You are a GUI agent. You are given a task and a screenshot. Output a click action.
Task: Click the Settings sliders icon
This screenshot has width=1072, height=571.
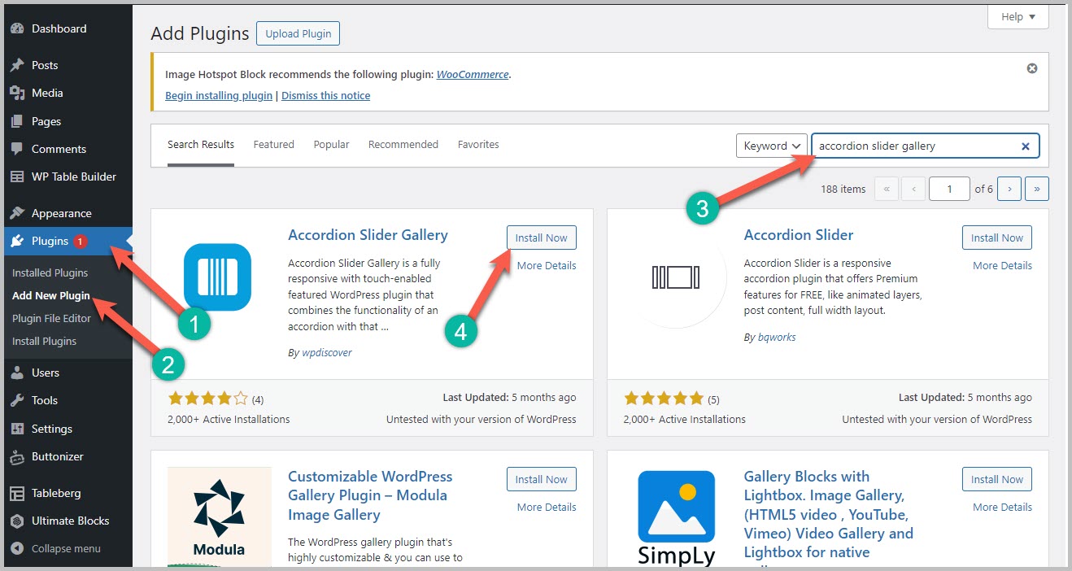click(x=17, y=429)
